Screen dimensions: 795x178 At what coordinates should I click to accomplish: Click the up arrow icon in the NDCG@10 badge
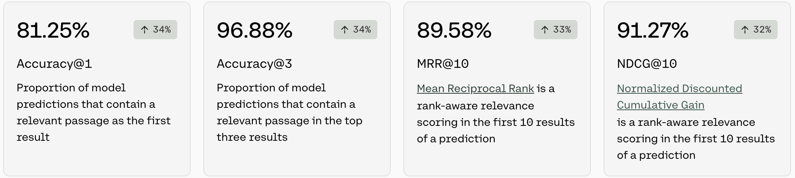click(x=745, y=30)
